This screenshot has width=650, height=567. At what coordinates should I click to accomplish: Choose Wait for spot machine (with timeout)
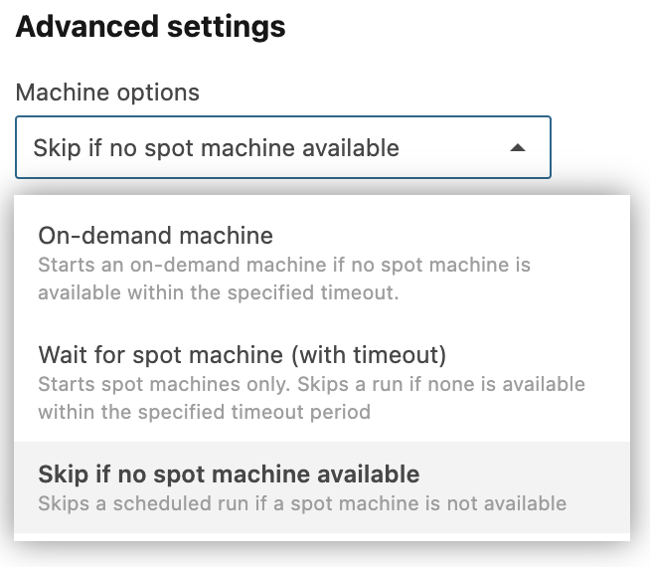click(322, 382)
